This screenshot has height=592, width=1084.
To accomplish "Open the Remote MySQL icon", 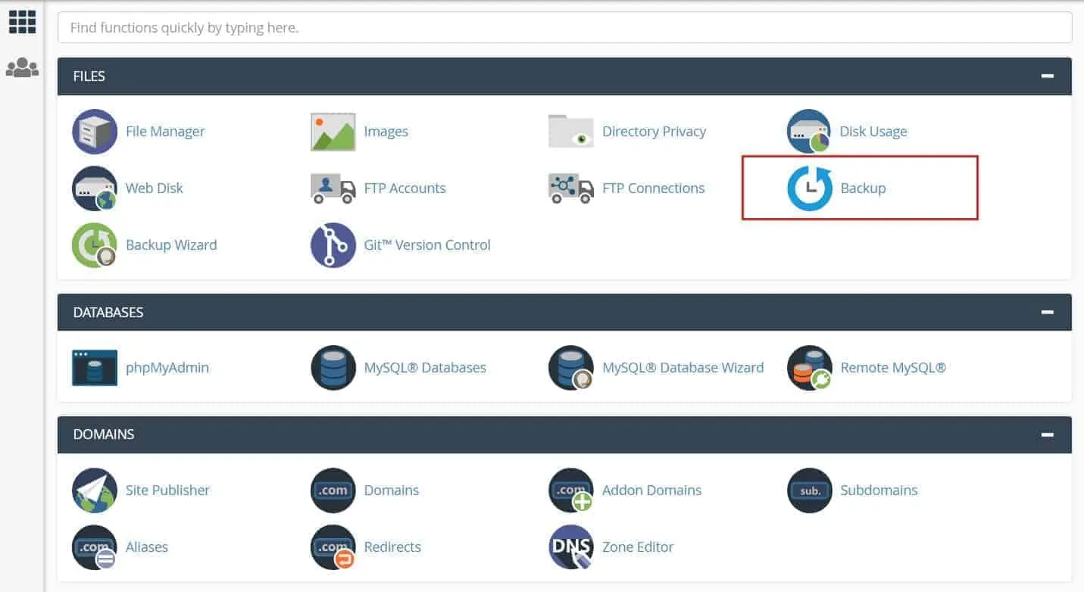I will pos(810,368).
